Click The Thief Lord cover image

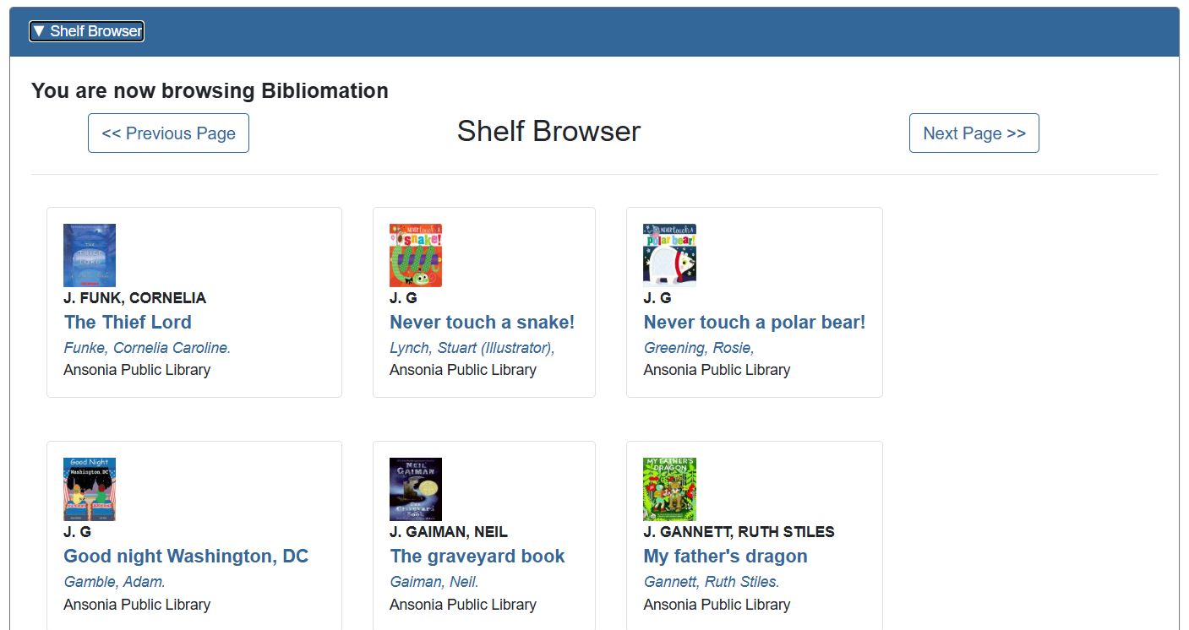[89, 254]
